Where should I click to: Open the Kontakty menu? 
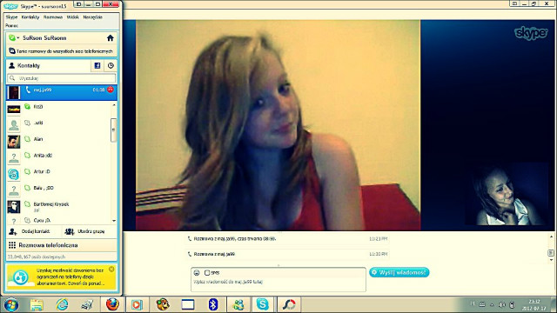pos(30,17)
